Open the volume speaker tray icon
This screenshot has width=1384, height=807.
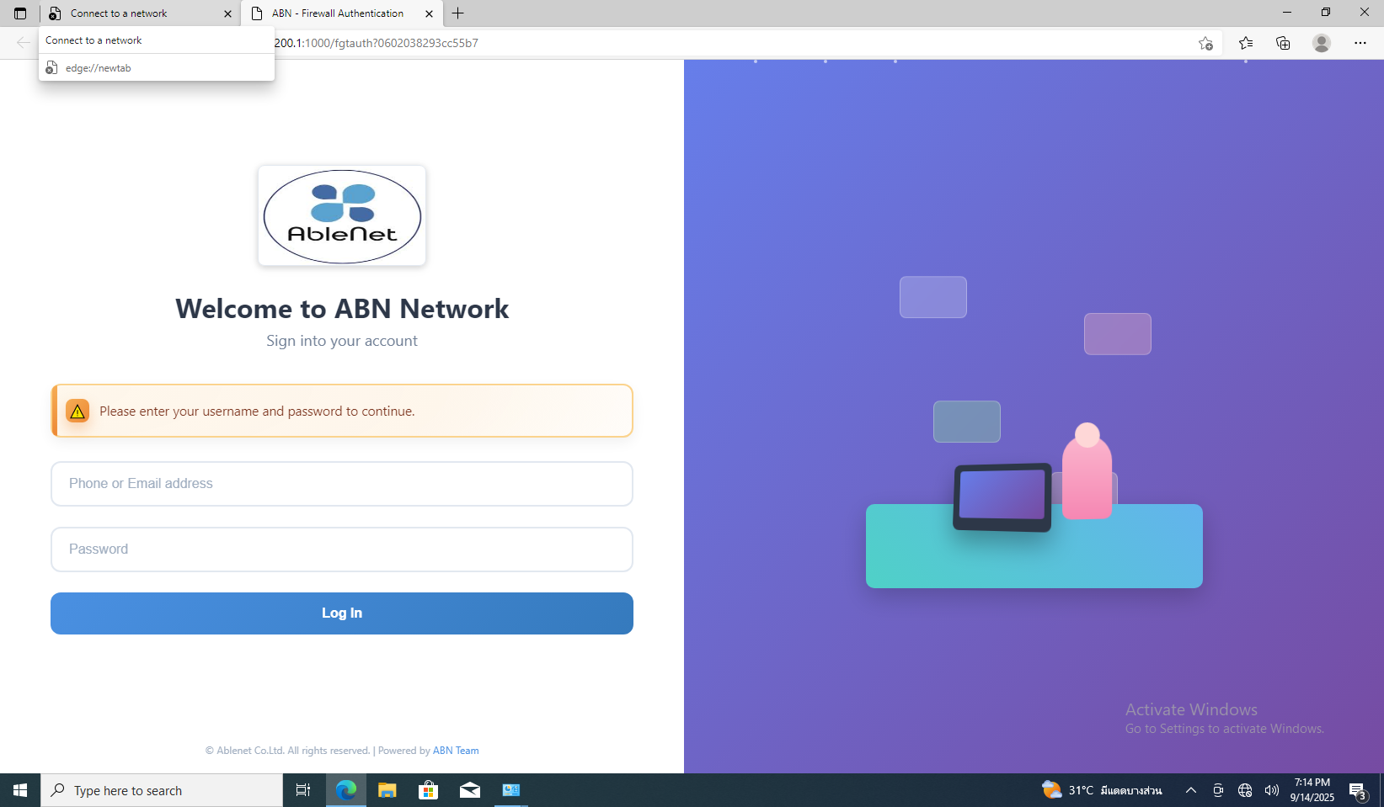click(1272, 790)
